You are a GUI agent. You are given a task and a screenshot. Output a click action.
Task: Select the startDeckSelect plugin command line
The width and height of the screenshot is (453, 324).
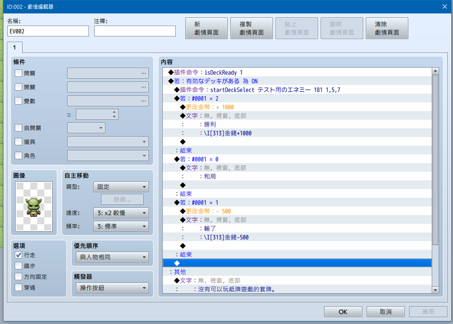[297, 90]
